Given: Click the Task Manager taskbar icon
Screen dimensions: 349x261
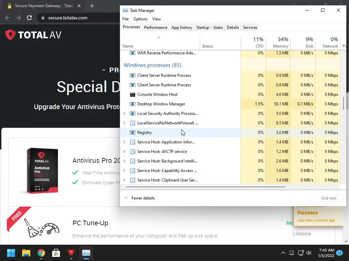Looking at the screenshot, I should click(86, 253).
